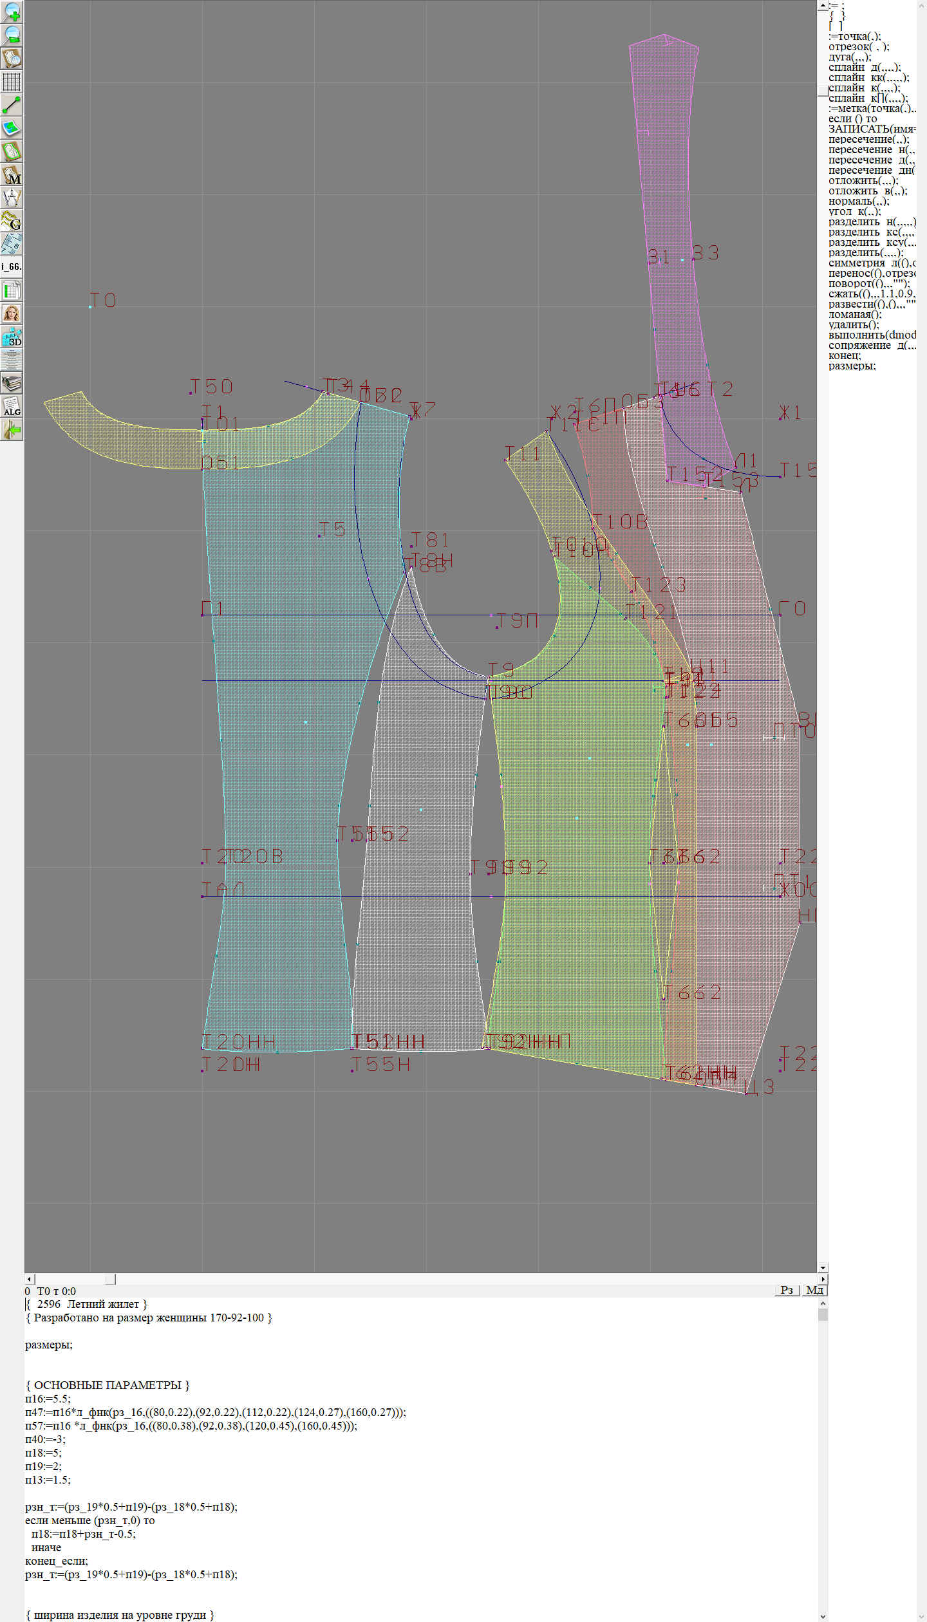Click the green arrow exit icon
Image resolution: width=927 pixels, height=1622 pixels.
pyautogui.click(x=12, y=429)
